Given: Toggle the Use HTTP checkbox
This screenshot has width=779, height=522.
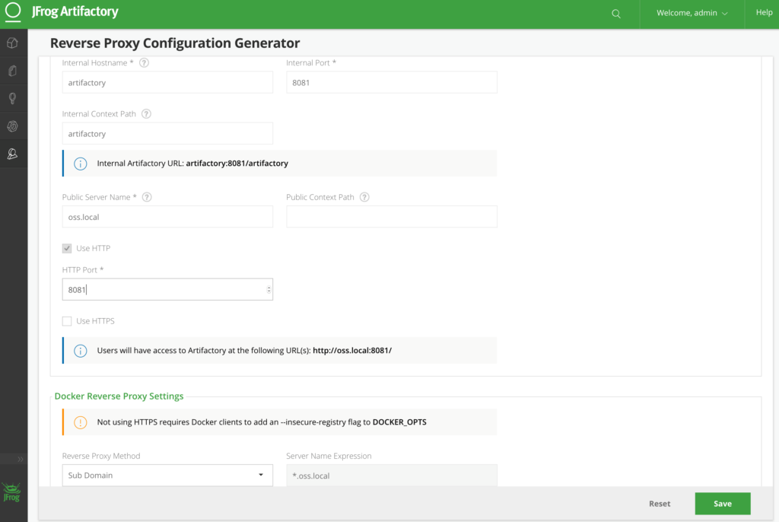Looking at the screenshot, I should [x=67, y=248].
